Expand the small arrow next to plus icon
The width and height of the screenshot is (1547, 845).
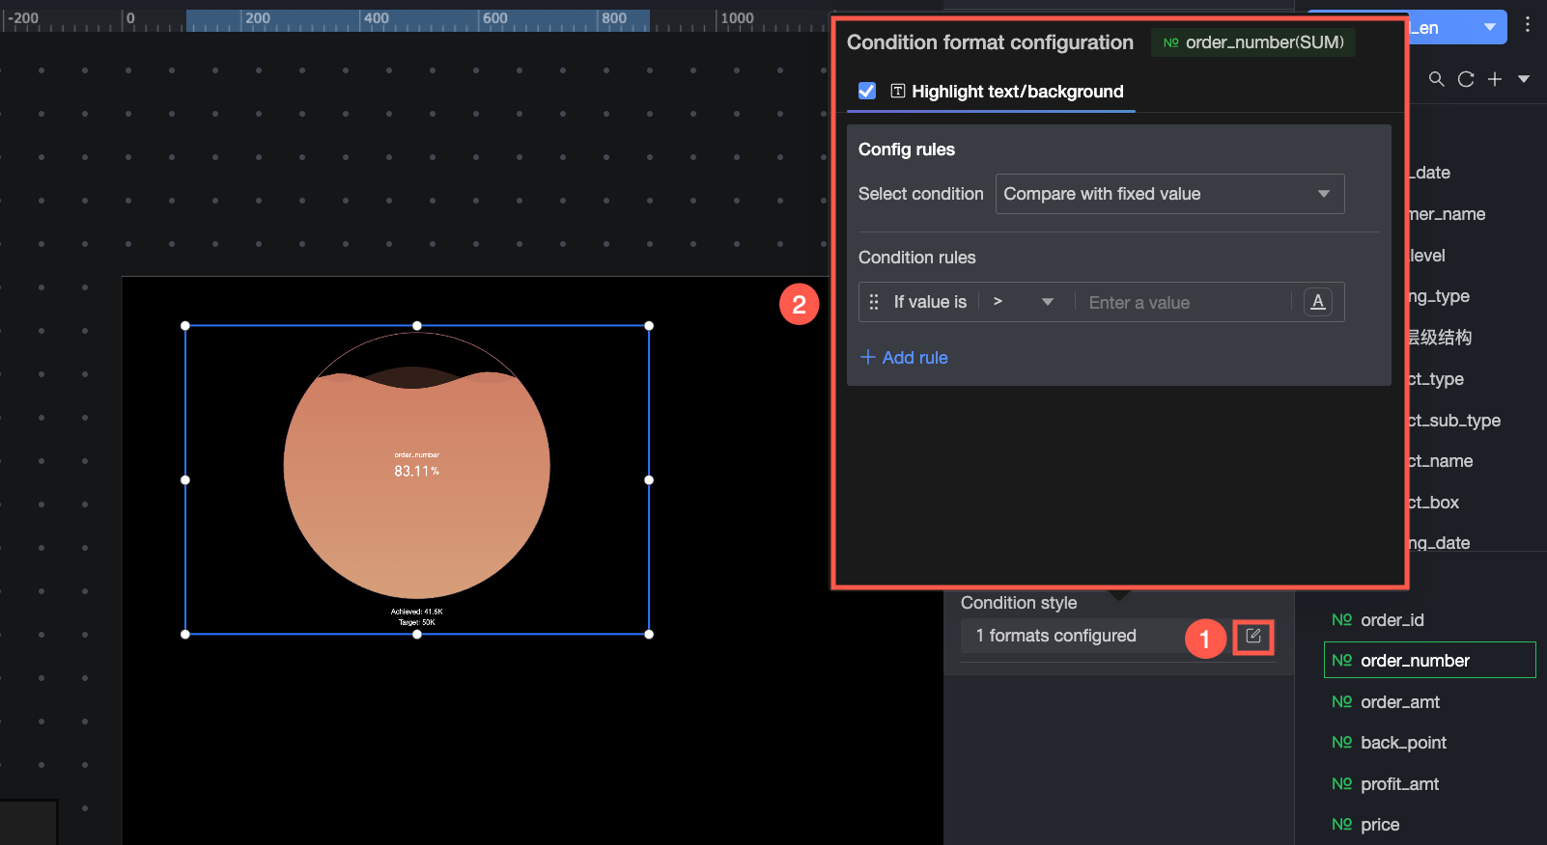point(1524,79)
